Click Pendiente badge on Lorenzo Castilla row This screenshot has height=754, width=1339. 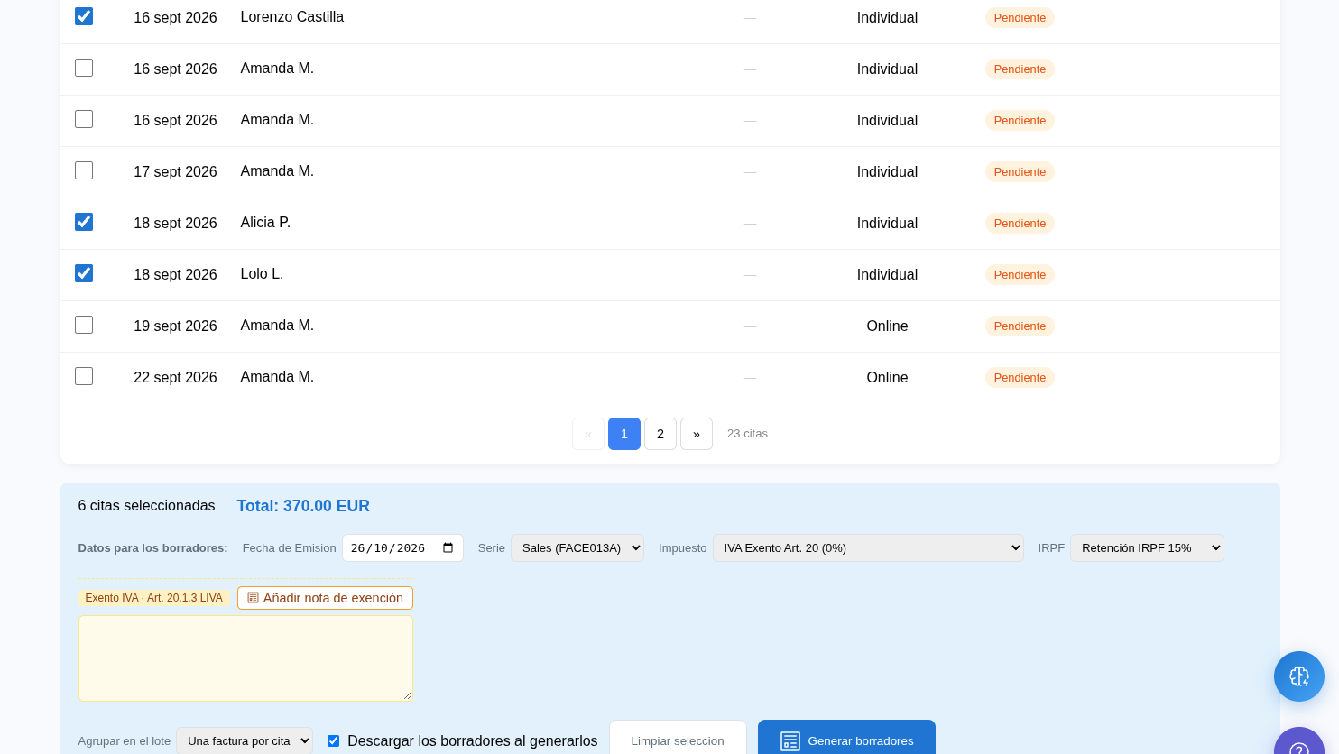[x=1020, y=18]
